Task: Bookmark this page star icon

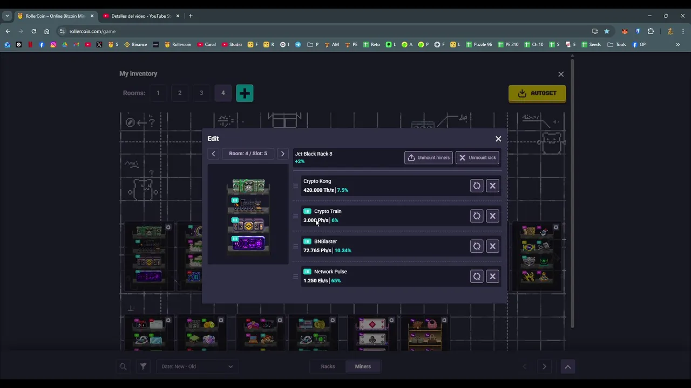Action: 607,31
